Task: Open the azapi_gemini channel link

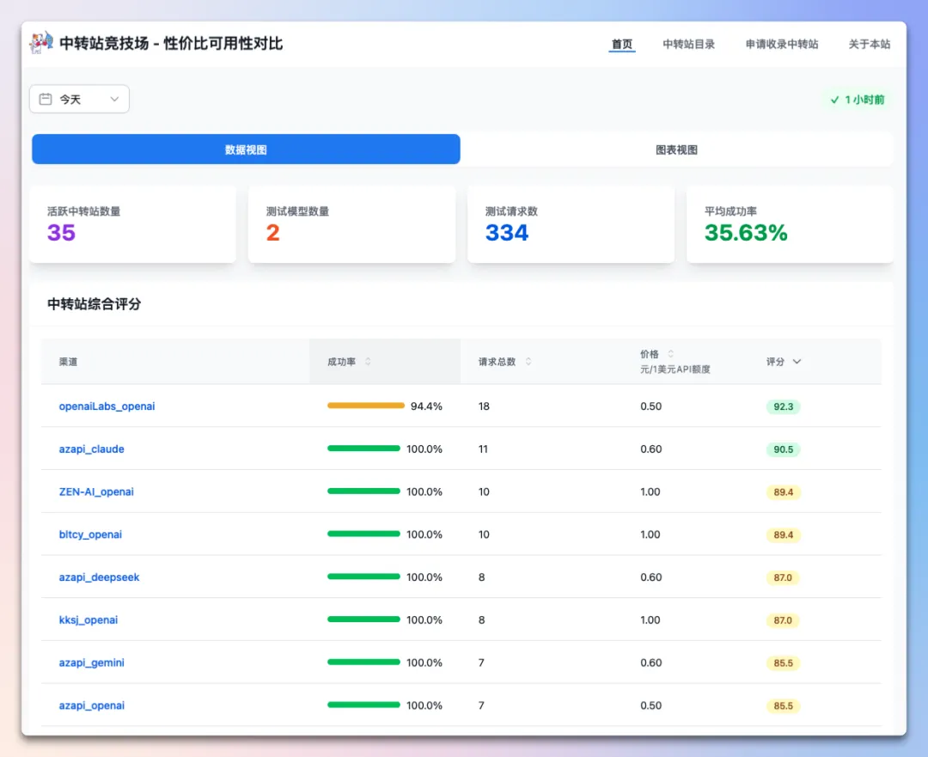Action: (x=91, y=662)
